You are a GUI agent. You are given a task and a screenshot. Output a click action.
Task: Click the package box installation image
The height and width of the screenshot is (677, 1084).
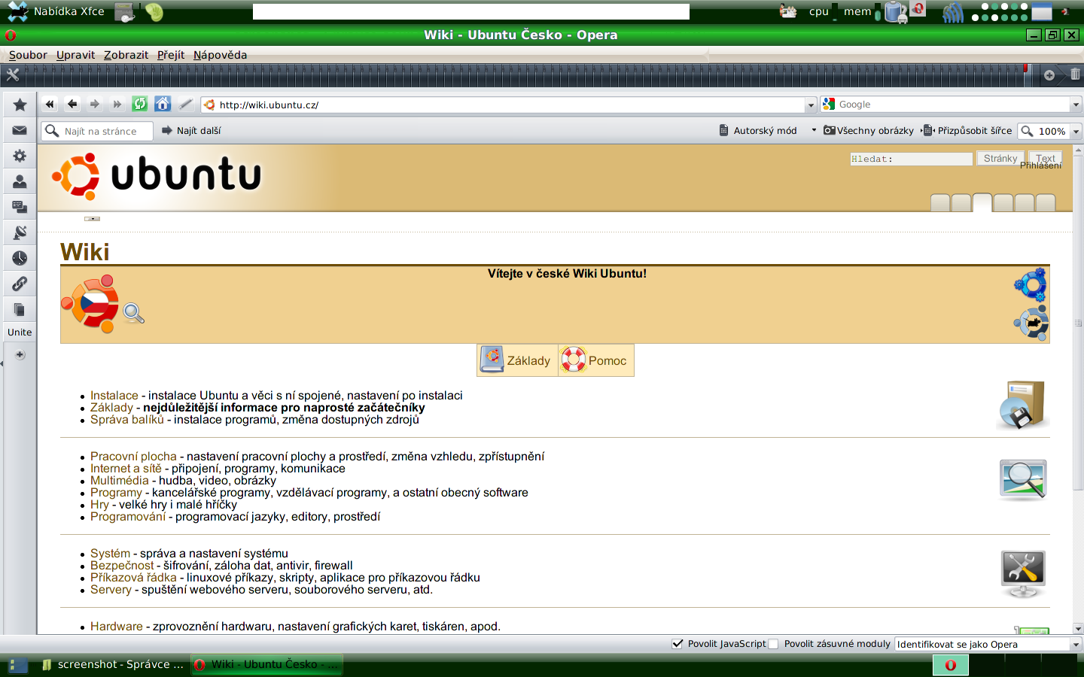point(1022,405)
